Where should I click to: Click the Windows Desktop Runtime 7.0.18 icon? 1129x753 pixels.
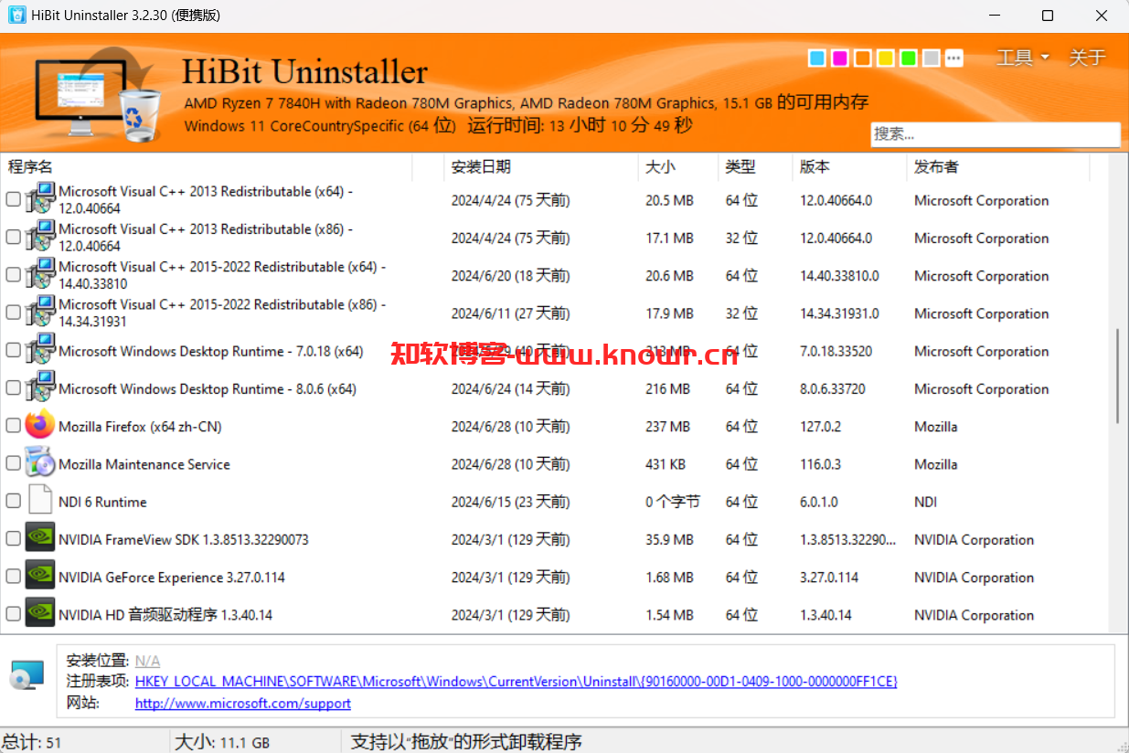pyautogui.click(x=40, y=350)
